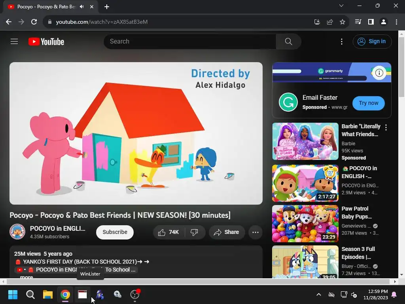Open Chrome profile icon
Screen dimensions: 405x304
point(384,22)
